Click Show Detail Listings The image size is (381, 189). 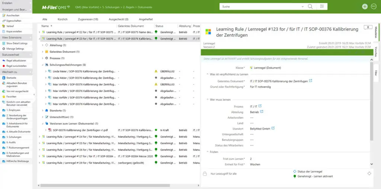point(17,43)
